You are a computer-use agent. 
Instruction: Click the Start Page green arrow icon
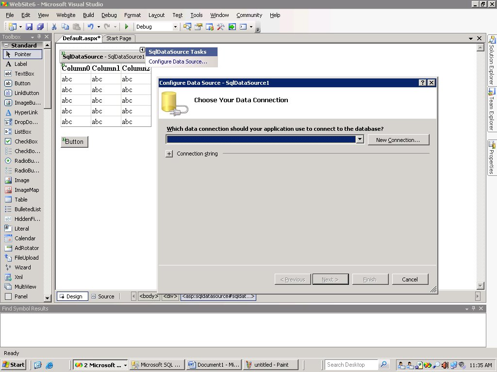click(232, 27)
